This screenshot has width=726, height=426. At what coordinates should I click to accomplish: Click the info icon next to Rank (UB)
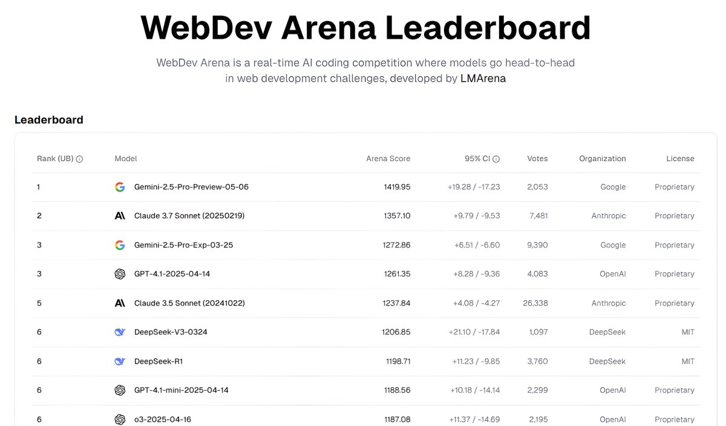click(x=79, y=159)
